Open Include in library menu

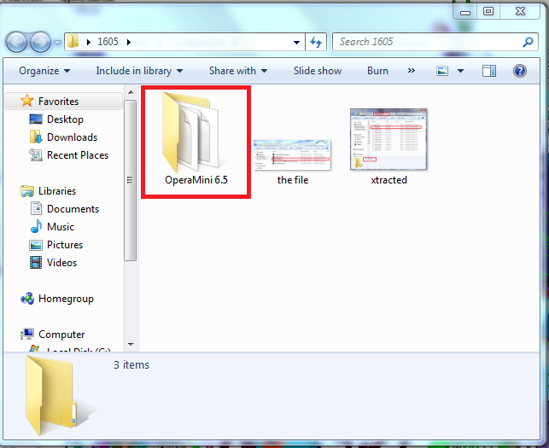tap(139, 71)
